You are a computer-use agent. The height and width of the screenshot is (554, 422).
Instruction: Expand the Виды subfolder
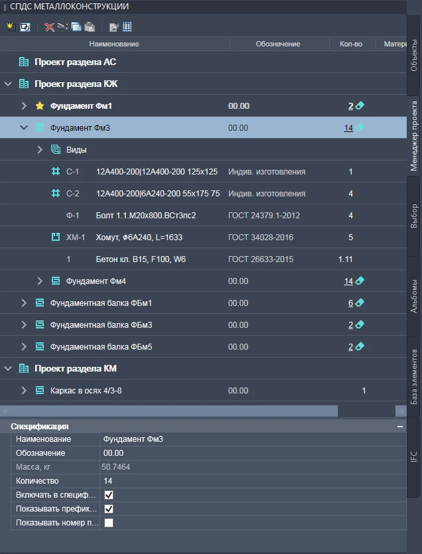(40, 150)
